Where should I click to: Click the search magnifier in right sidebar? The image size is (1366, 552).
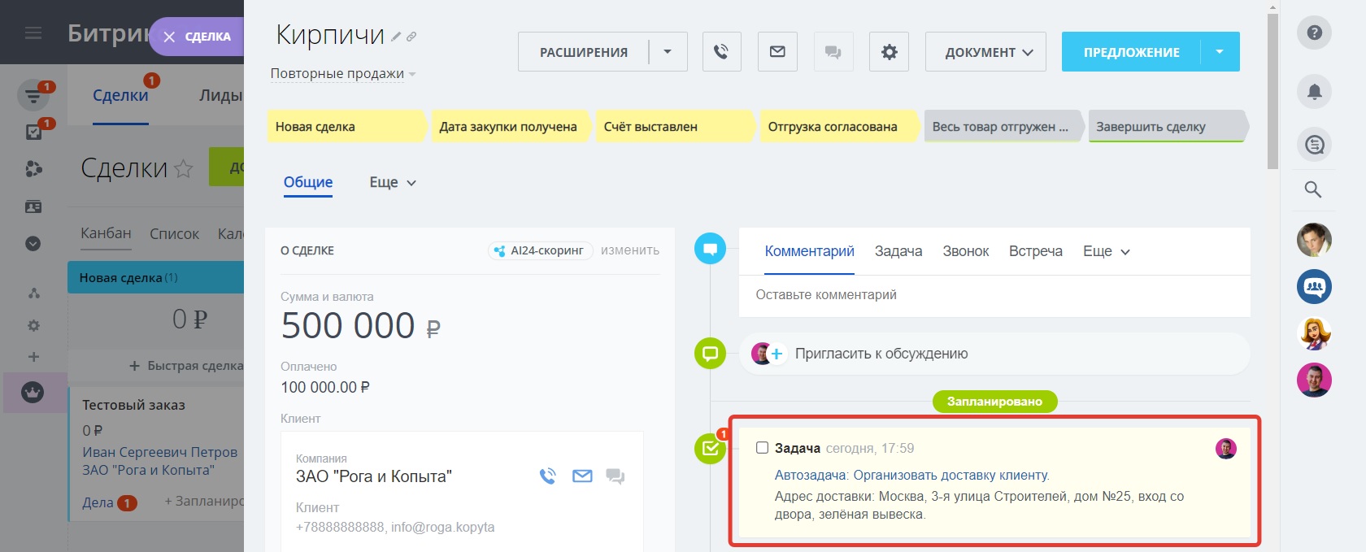tap(1313, 189)
